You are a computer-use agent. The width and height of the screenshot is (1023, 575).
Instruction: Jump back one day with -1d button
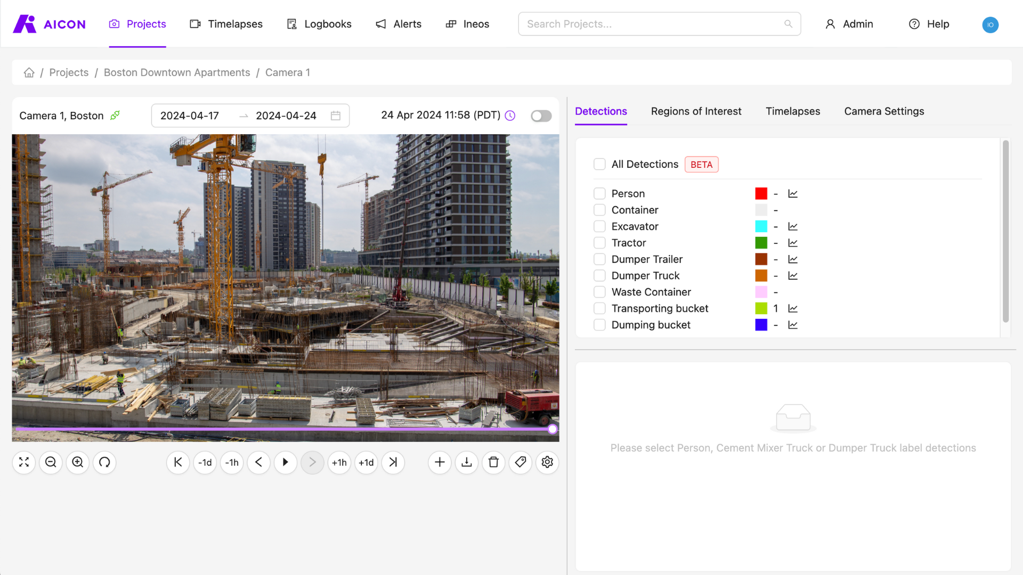(205, 462)
